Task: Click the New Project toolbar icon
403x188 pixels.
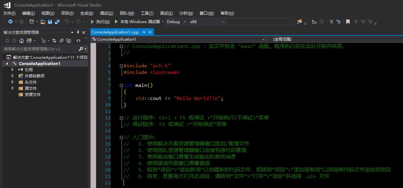Action: click(32, 22)
